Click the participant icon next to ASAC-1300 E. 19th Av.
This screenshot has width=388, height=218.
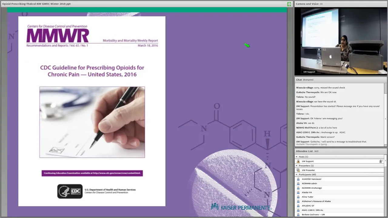coord(298,210)
